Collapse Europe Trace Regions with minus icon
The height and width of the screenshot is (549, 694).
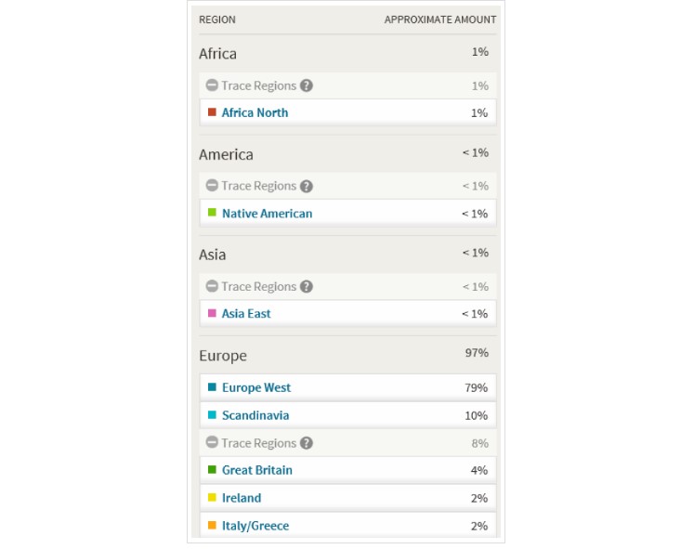[x=212, y=442]
